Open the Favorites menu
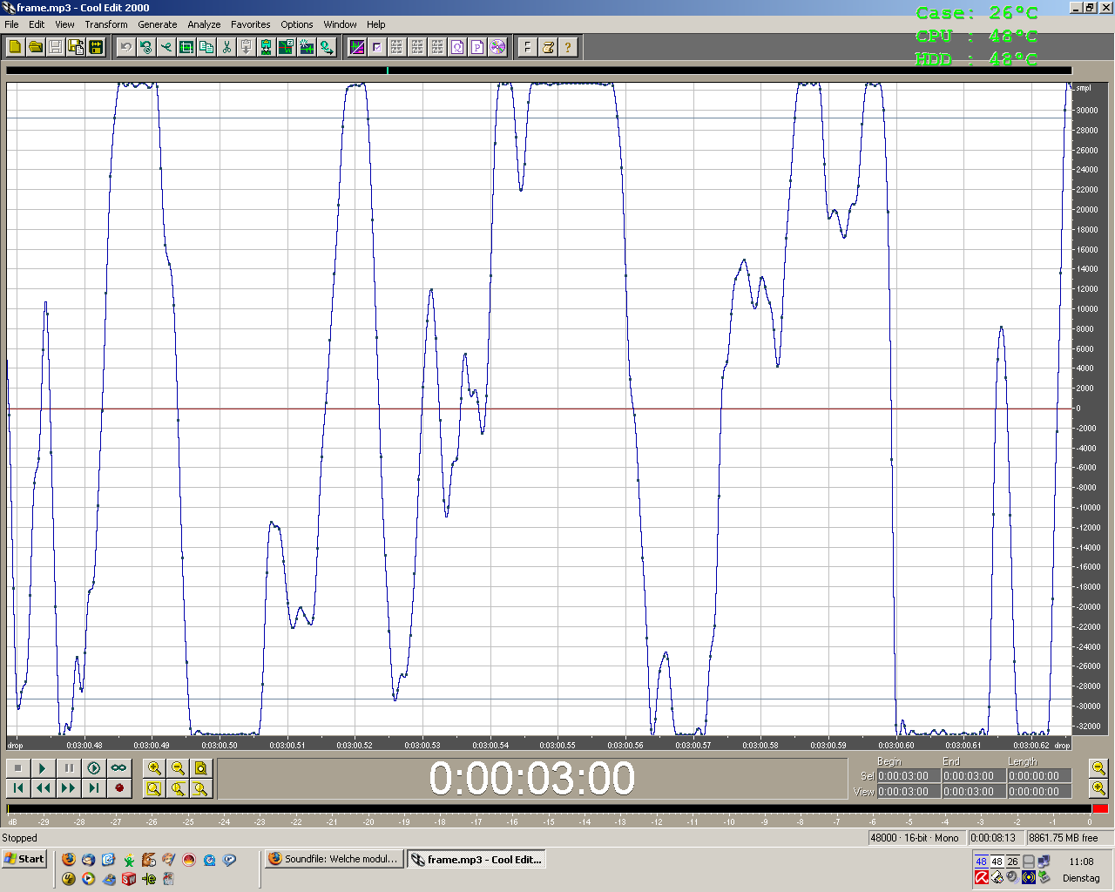This screenshot has width=1115, height=892. 251,24
